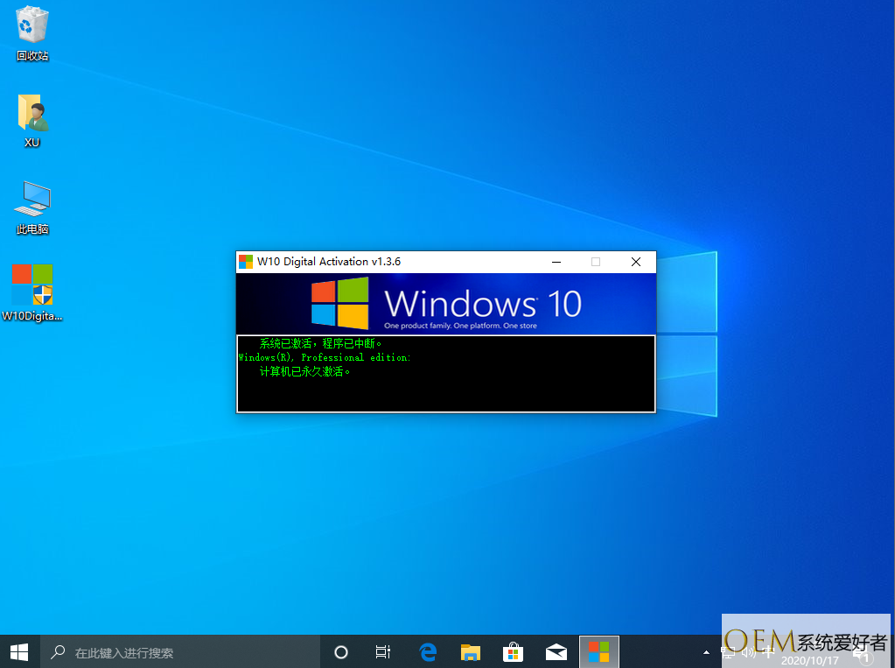
Task: Click the 2020/10/17 date in the taskbar
Action: click(808, 660)
